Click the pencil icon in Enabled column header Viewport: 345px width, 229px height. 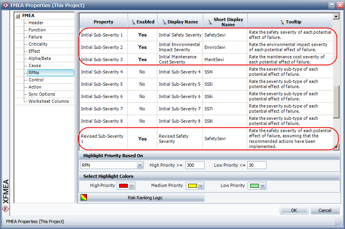point(133,22)
